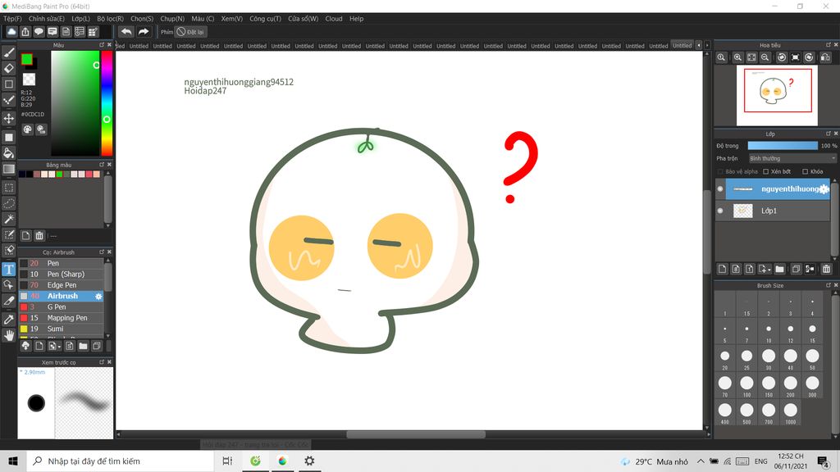Viewport: 840px width, 472px height.
Task: Click the rainbow hue slider bar
Action: tap(107, 102)
